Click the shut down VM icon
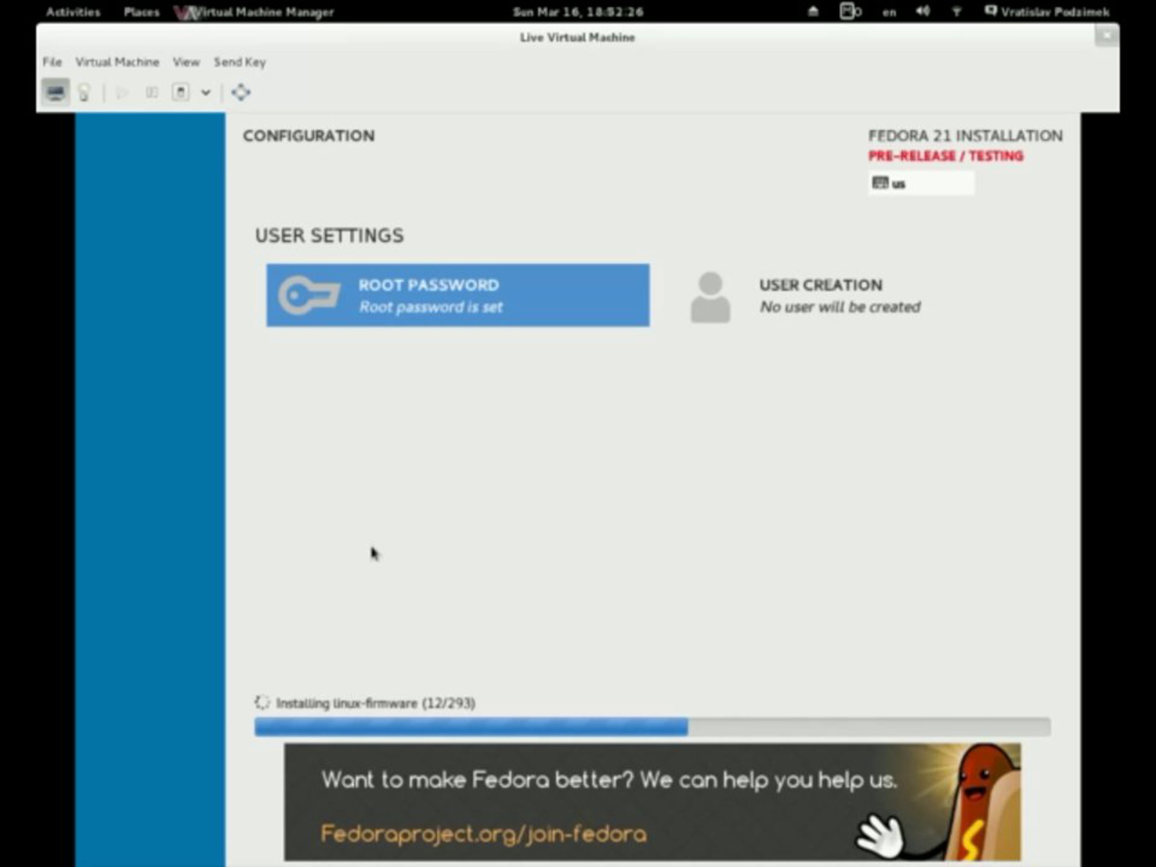Viewport: 1156px width, 867px height. (181, 93)
